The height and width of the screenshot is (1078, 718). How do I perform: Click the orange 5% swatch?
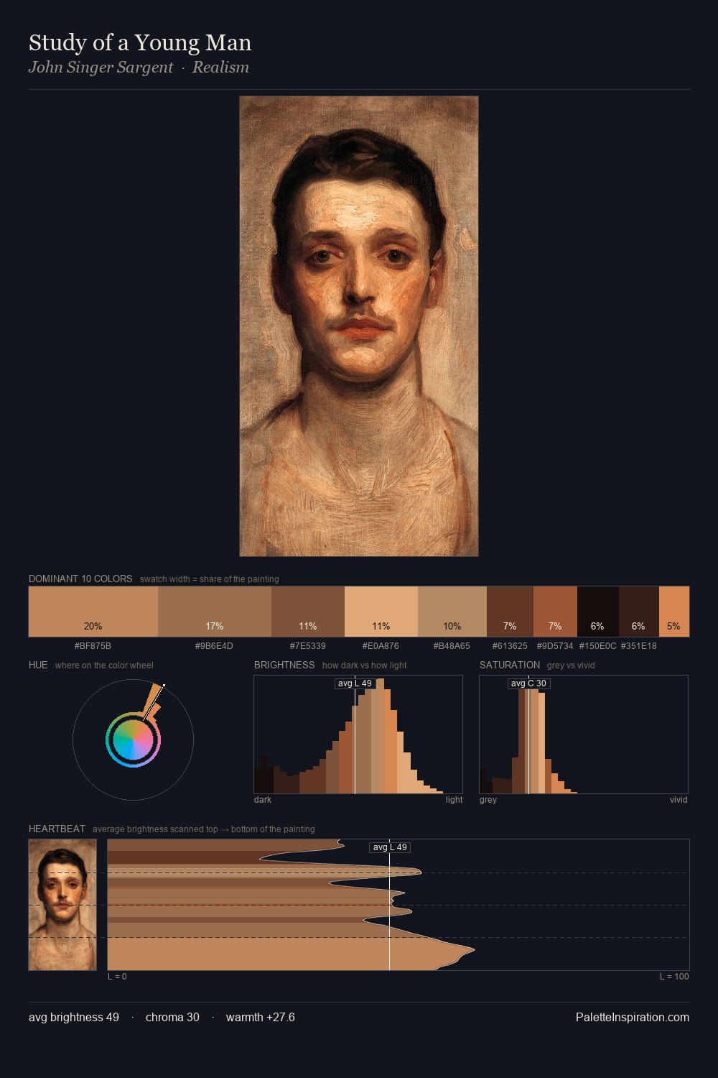[674, 612]
